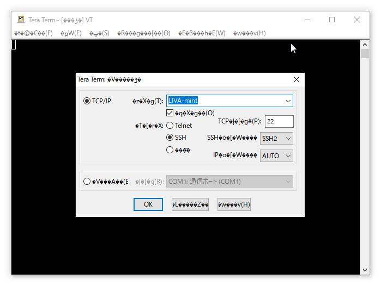Open the COM1 port dropdown
Image resolution: width=381 pixels, height=286 pixels.
(x=229, y=182)
